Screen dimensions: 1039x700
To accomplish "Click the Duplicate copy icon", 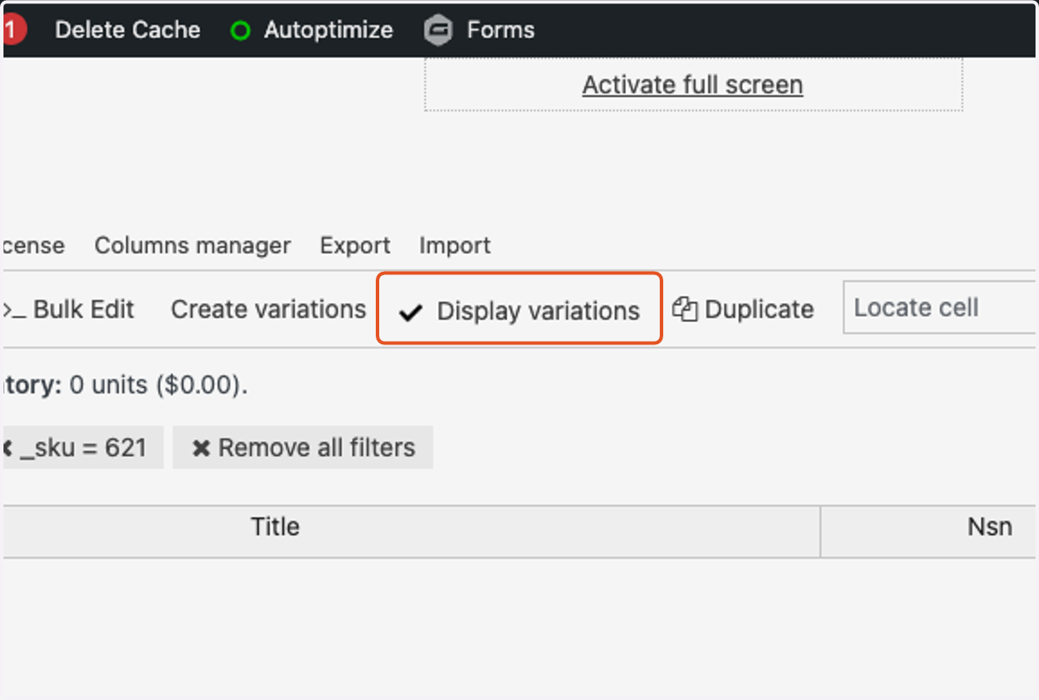I will click(x=685, y=309).
